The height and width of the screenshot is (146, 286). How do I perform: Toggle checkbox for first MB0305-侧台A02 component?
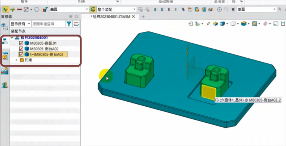(21, 49)
